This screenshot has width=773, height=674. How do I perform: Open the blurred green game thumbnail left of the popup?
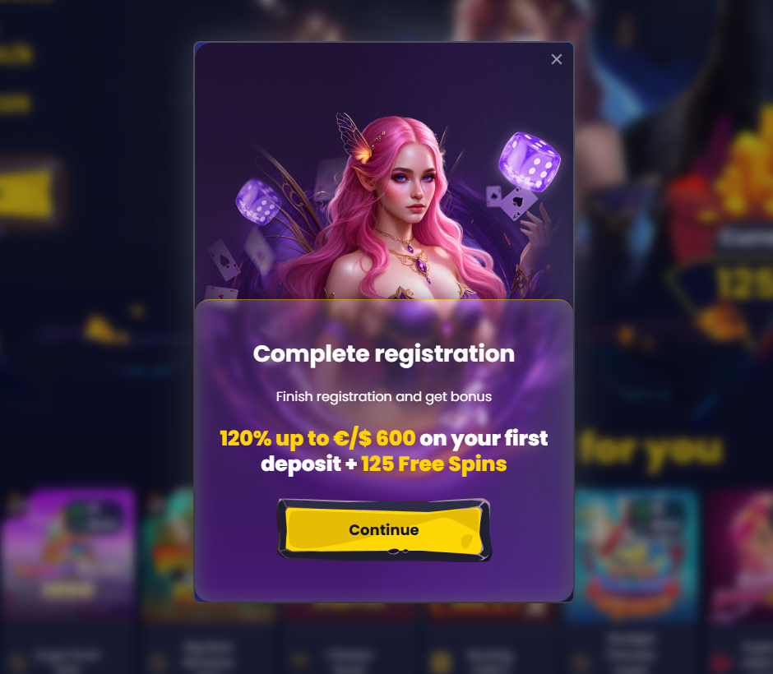point(168,552)
